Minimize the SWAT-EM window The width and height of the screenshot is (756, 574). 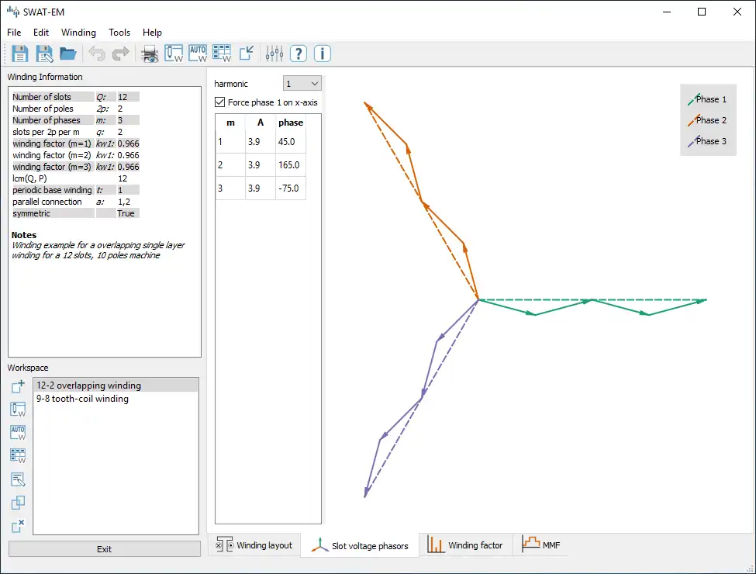click(x=668, y=12)
